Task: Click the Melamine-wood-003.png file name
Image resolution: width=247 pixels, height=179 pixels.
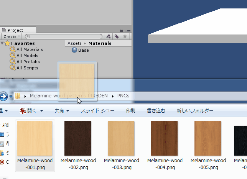Action: (122, 164)
